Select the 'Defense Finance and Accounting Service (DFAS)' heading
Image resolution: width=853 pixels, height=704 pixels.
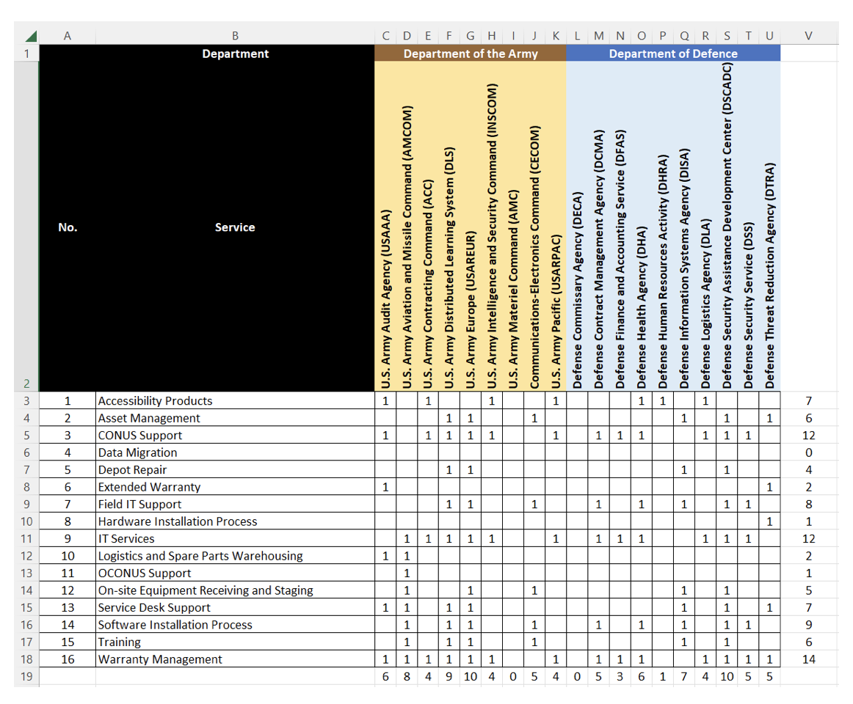coord(620,227)
